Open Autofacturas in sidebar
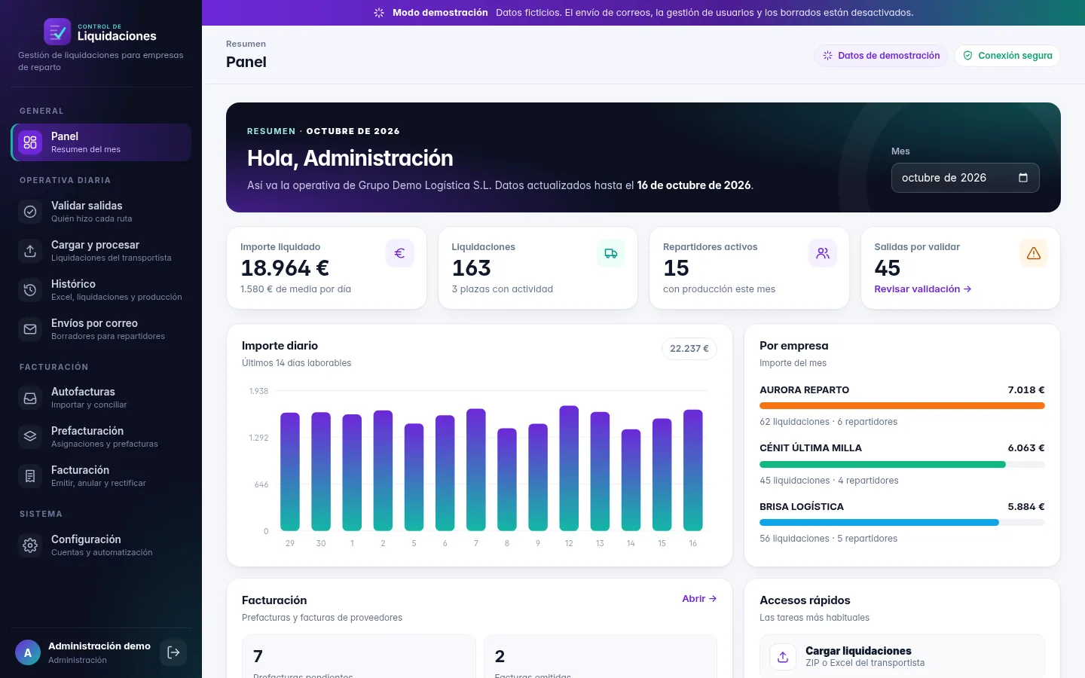This screenshot has height=678, width=1085. click(101, 398)
